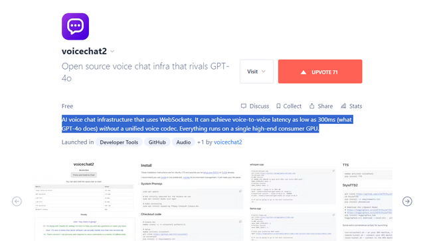This screenshot has height=241, width=425.
Task: Click the voicechat2 product title
Action: pyautogui.click(x=84, y=51)
